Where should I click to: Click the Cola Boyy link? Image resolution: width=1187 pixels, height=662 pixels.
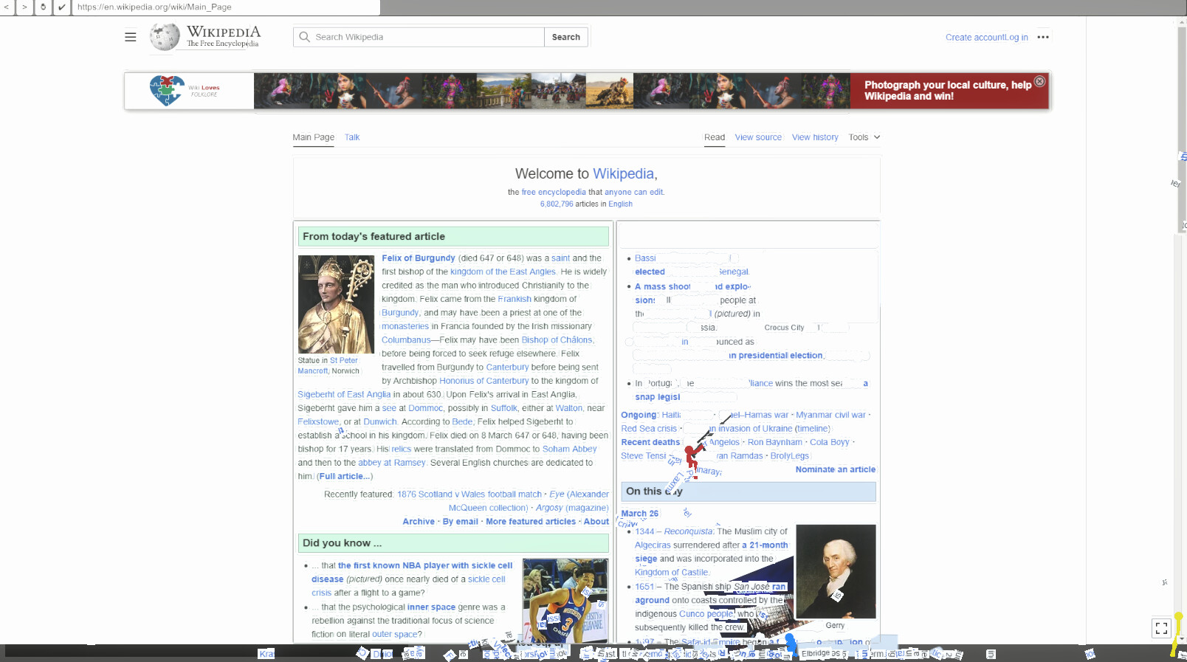point(830,442)
